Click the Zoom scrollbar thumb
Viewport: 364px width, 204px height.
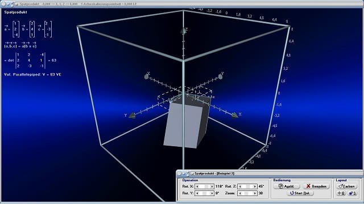click(x=246, y=193)
